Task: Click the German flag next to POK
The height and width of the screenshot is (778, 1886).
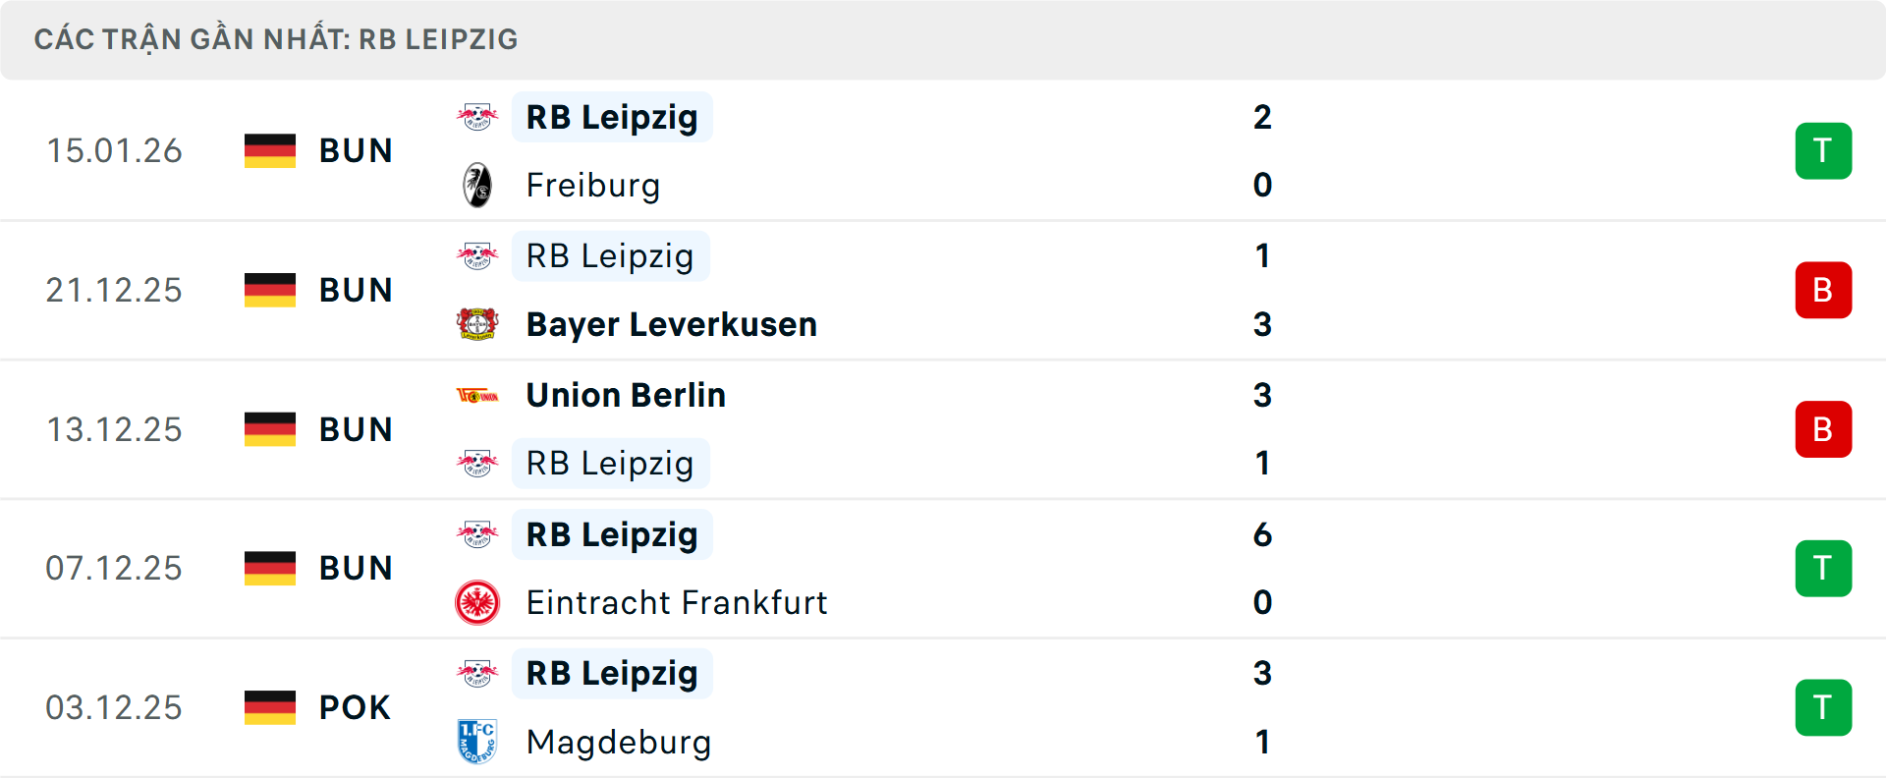Action: click(x=270, y=707)
